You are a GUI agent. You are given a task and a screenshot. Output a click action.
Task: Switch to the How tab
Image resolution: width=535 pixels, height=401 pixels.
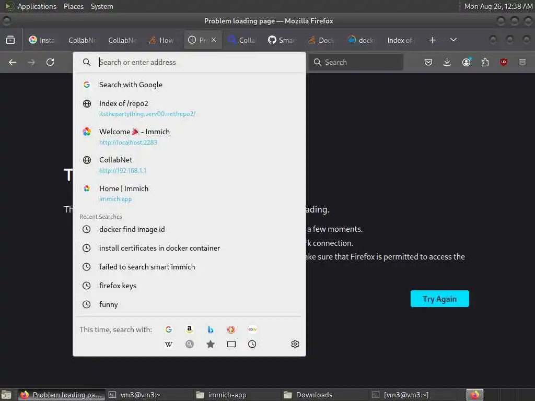[162, 40]
